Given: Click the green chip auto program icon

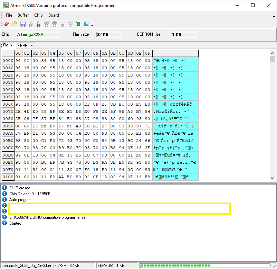Looking at the screenshot, I should [x=78, y=24].
